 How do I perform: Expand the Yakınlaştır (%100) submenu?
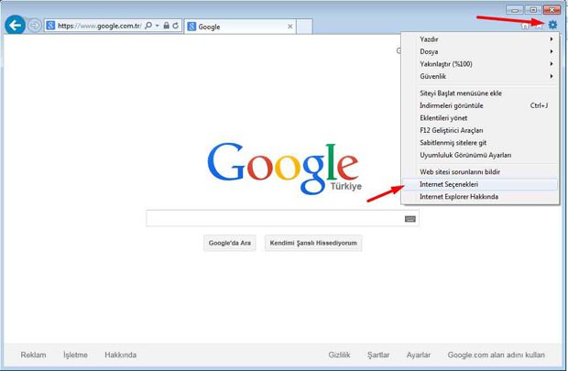(481, 64)
